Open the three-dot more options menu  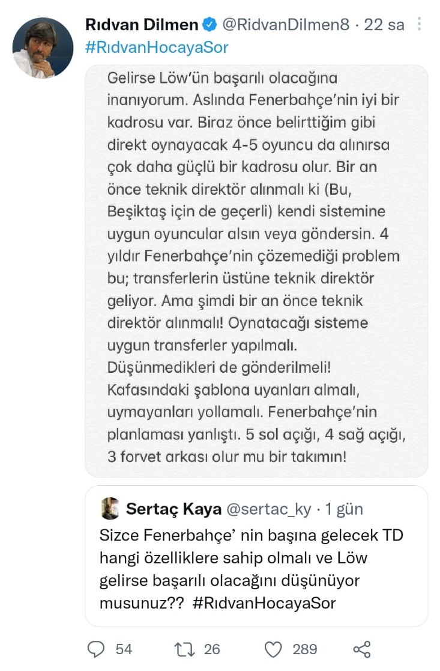pyautogui.click(x=419, y=25)
